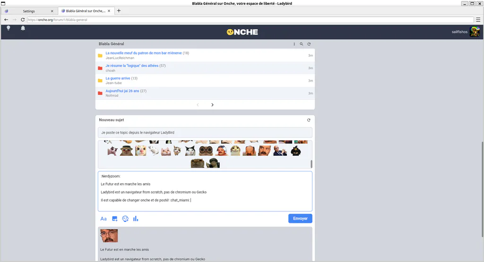Reload the page in browser toolbar
Viewport: 484px width, 262px height.
[x=23, y=20]
